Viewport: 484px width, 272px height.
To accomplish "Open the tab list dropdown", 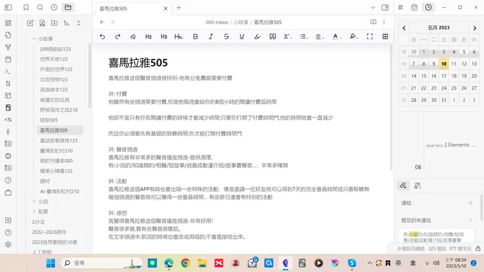I will (x=373, y=8).
